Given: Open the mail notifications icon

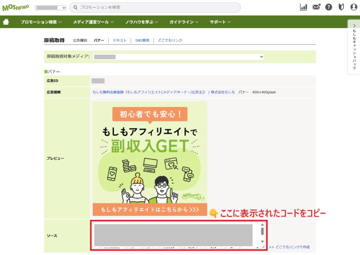Looking at the screenshot, I should coord(316,7).
